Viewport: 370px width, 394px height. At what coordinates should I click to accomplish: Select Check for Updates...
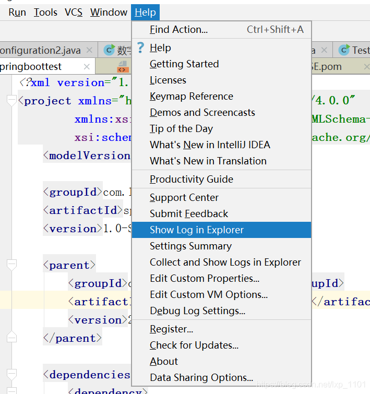tap(221, 345)
